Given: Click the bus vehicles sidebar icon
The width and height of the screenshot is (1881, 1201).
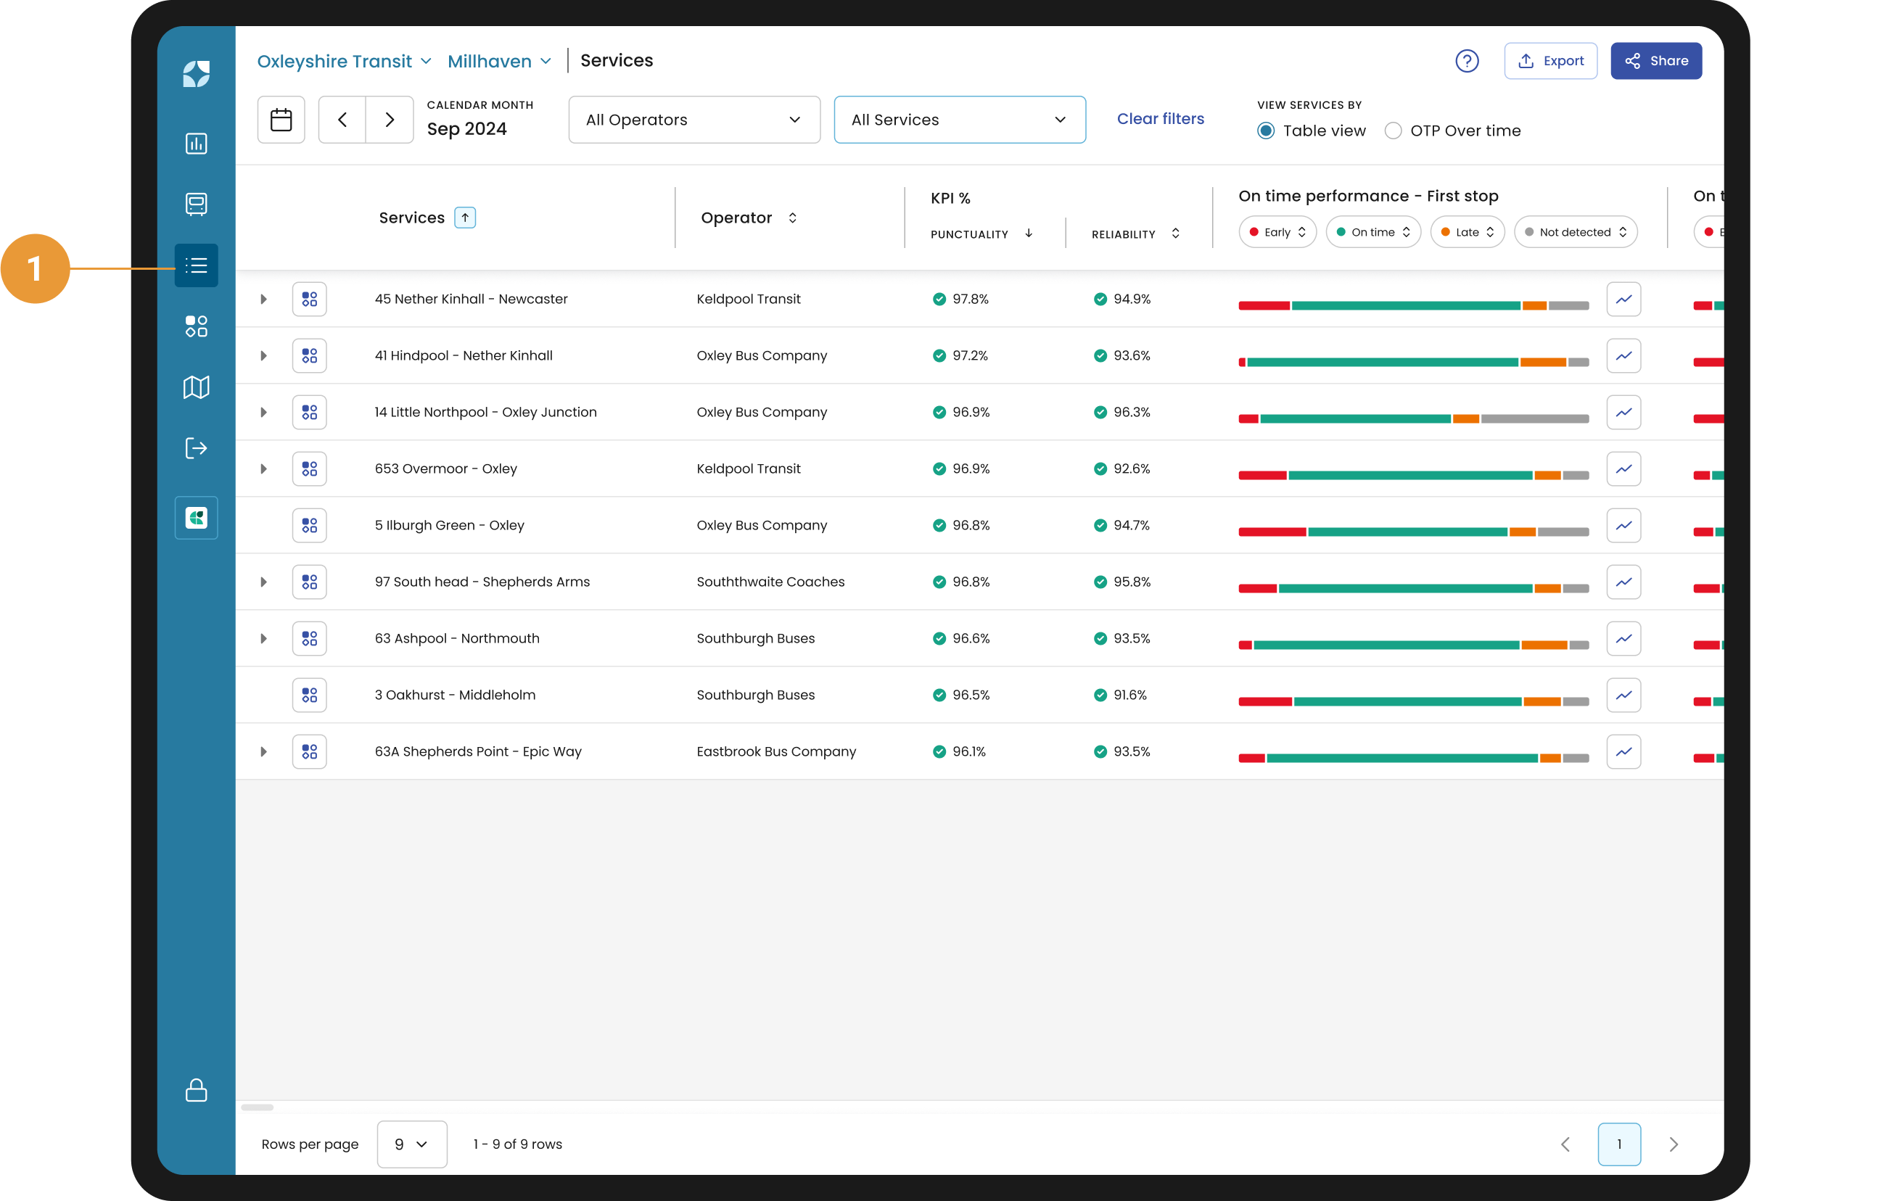Looking at the screenshot, I should [196, 204].
